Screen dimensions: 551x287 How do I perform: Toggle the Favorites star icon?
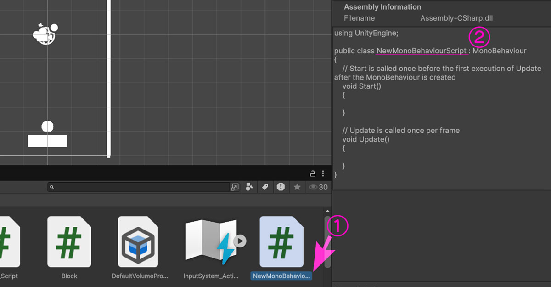pyautogui.click(x=297, y=187)
